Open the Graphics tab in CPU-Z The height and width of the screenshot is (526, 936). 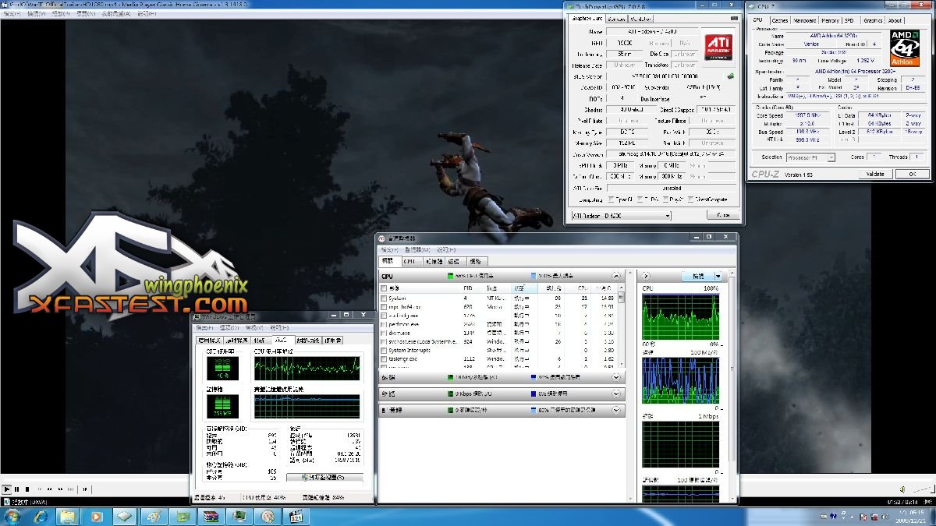coord(873,20)
